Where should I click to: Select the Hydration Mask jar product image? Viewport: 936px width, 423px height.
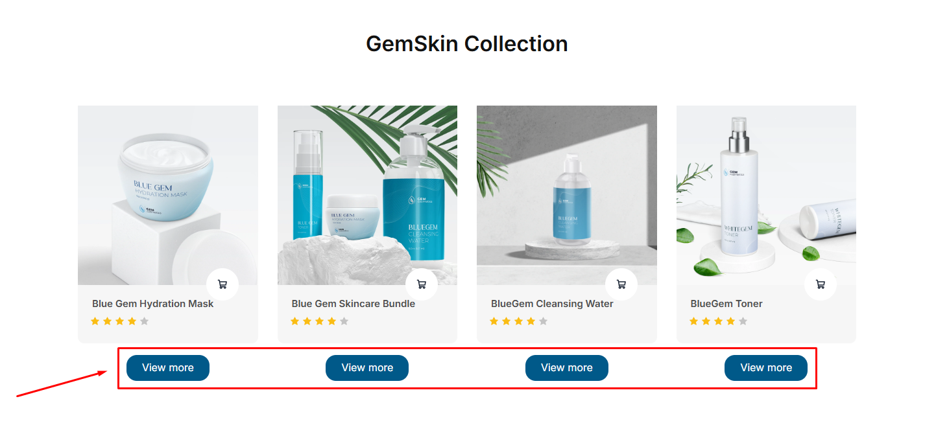tap(168, 195)
